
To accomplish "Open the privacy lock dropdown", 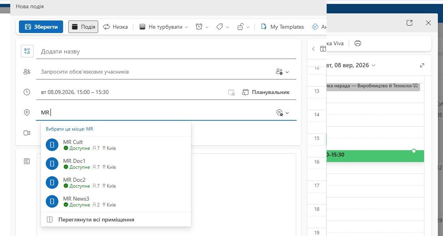I will 243,27.
